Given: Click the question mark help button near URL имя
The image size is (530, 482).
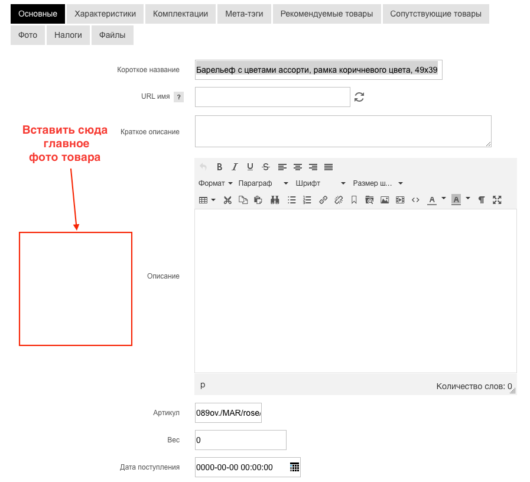Looking at the screenshot, I should (x=178, y=97).
